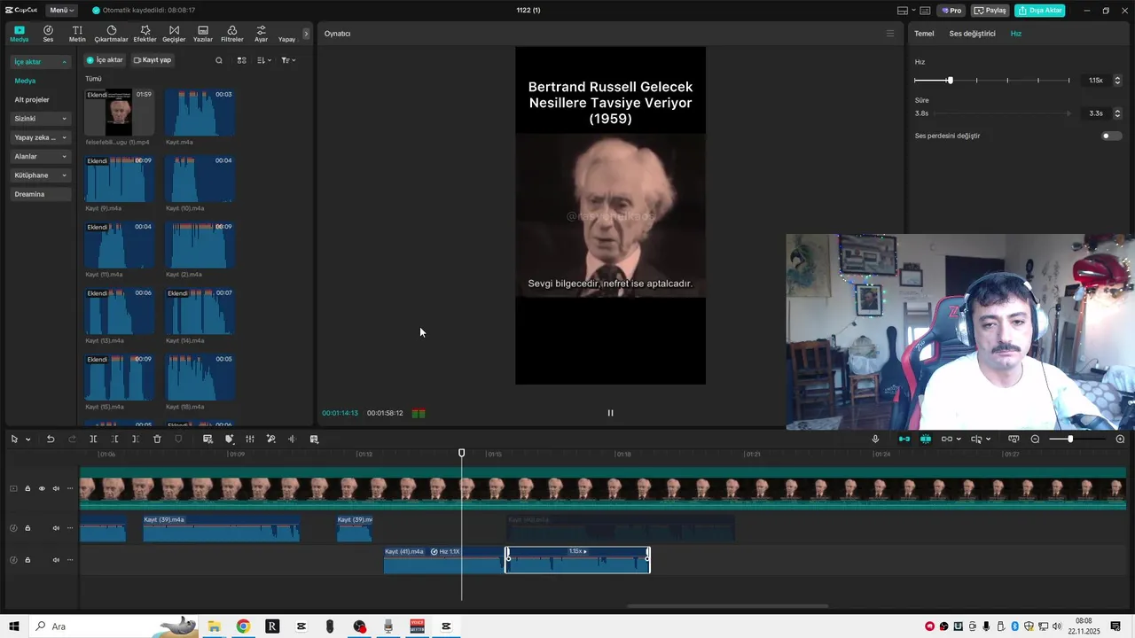Delete the left side of clip
The width and height of the screenshot is (1135, 638).
tap(114, 440)
